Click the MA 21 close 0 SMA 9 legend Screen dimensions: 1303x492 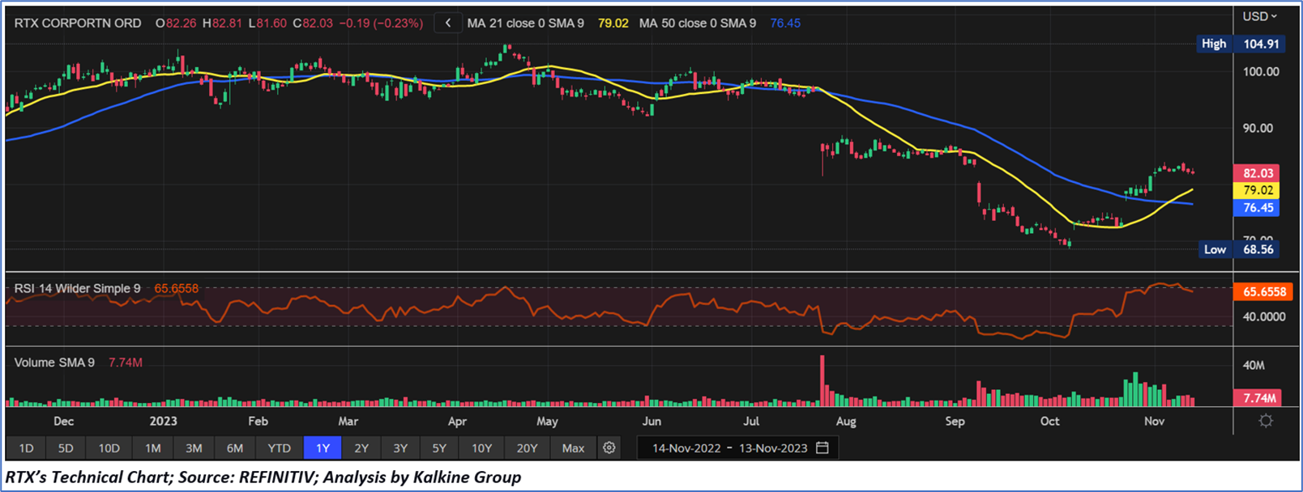tap(525, 23)
